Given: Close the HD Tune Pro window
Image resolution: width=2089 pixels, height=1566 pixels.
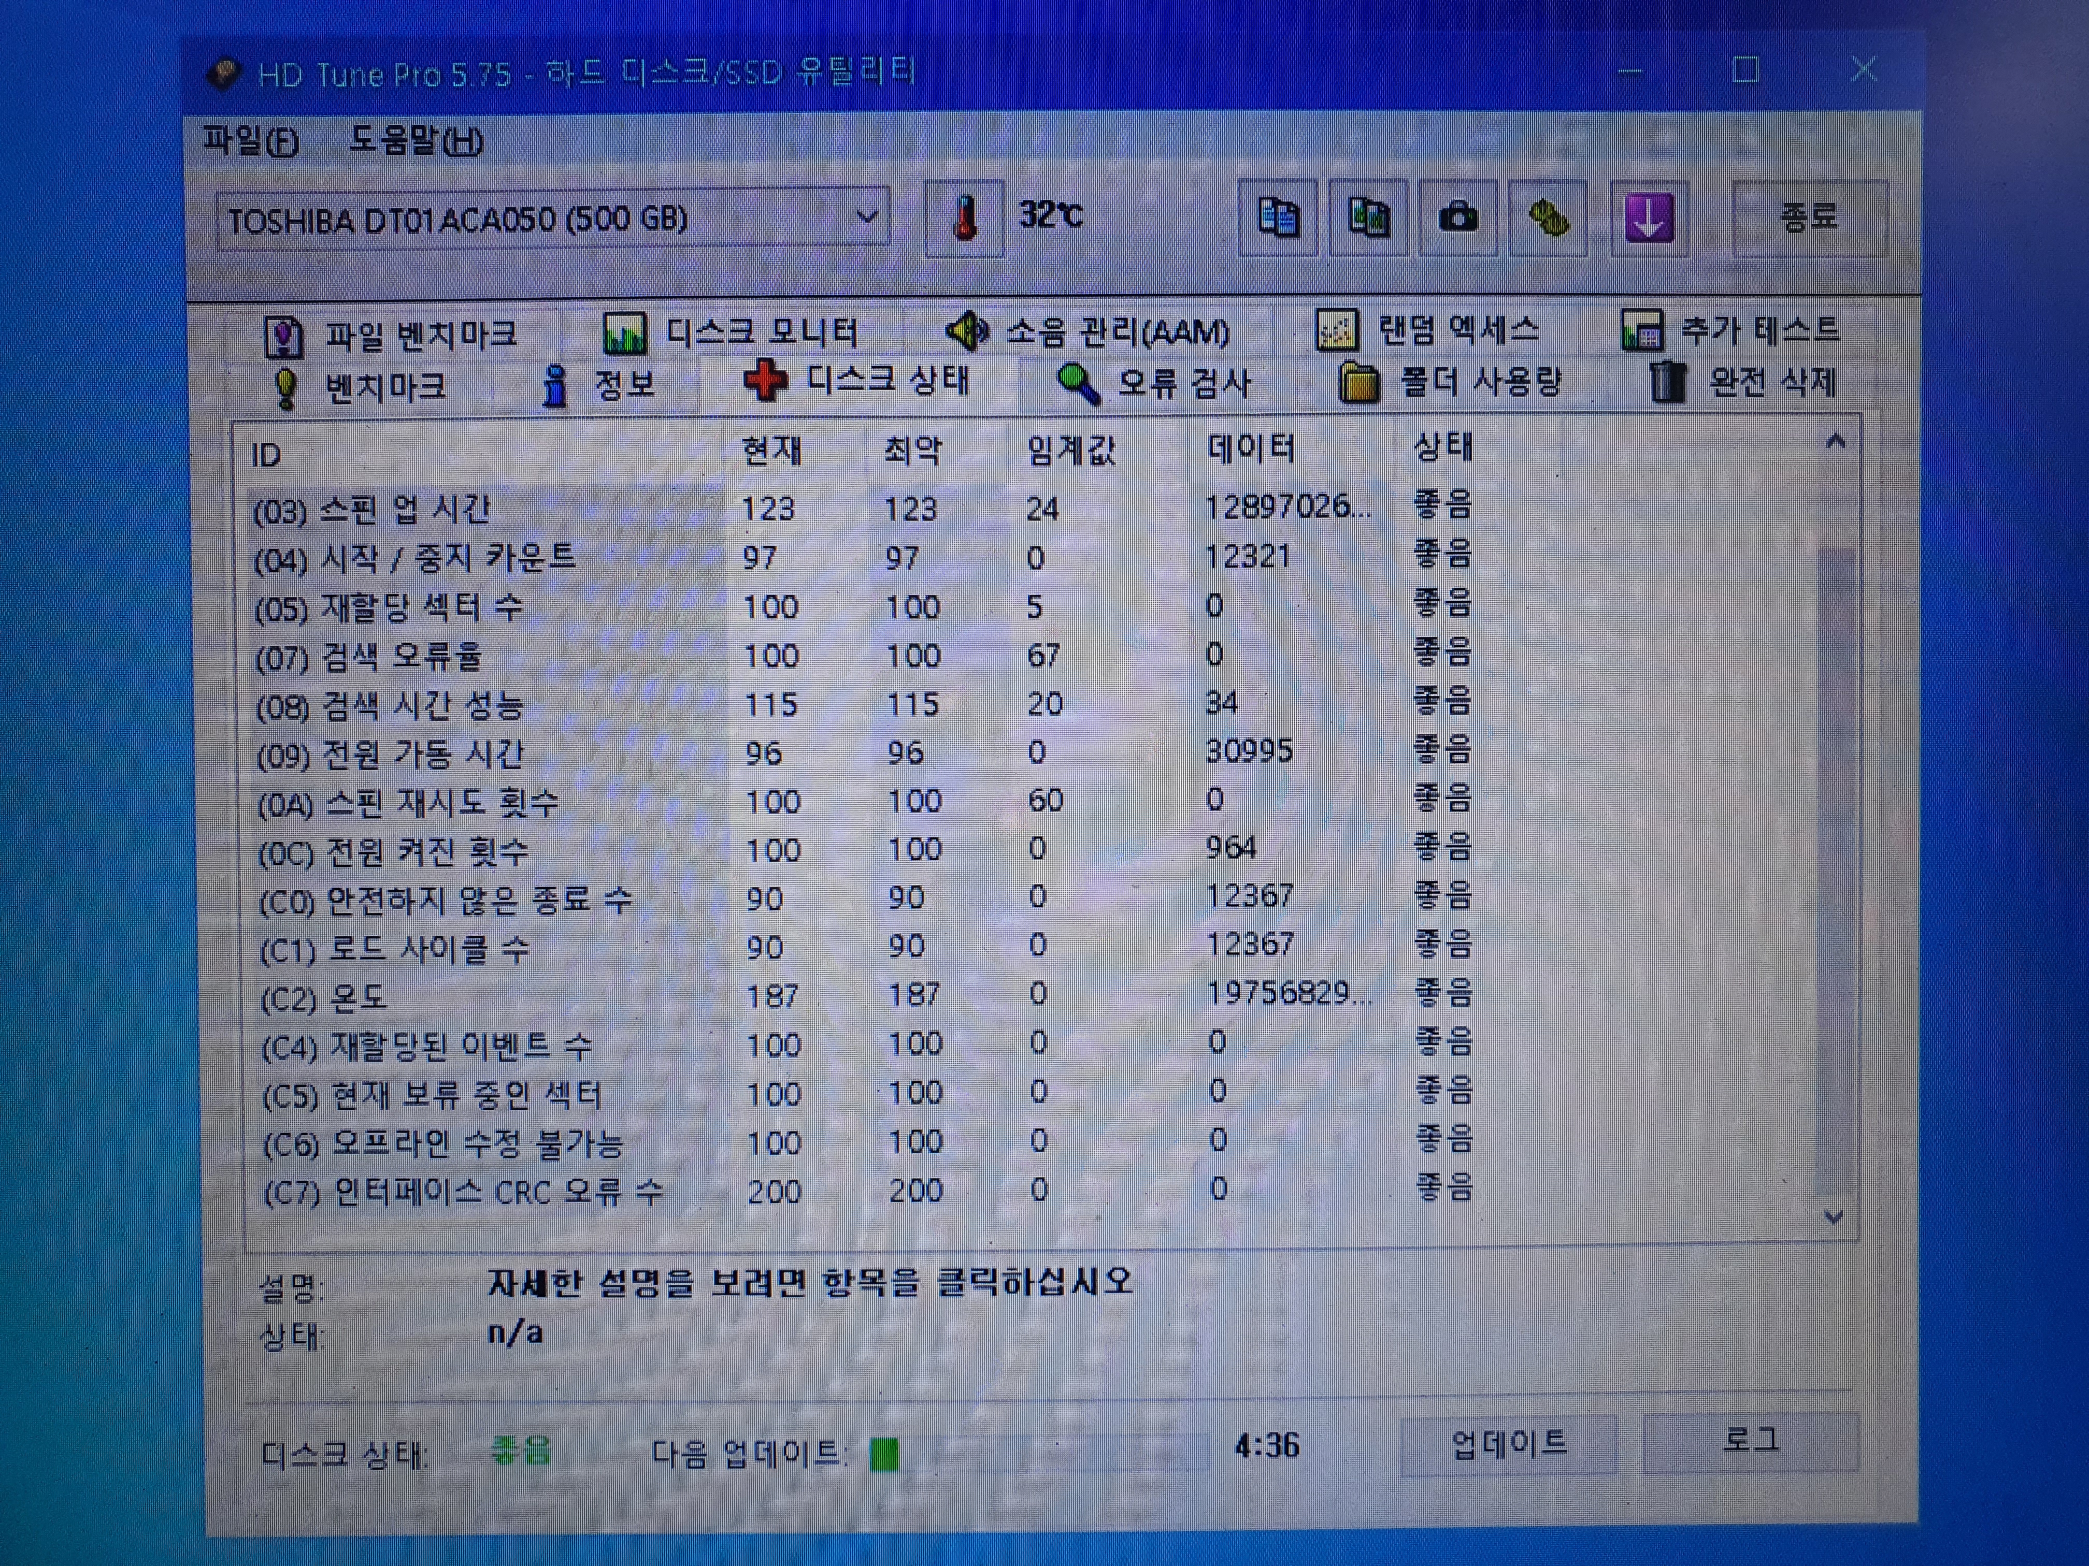Looking at the screenshot, I should (x=1863, y=69).
